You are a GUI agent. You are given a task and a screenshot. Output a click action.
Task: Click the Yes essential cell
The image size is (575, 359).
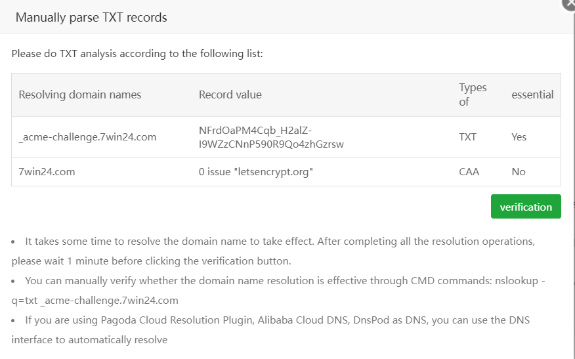(519, 137)
